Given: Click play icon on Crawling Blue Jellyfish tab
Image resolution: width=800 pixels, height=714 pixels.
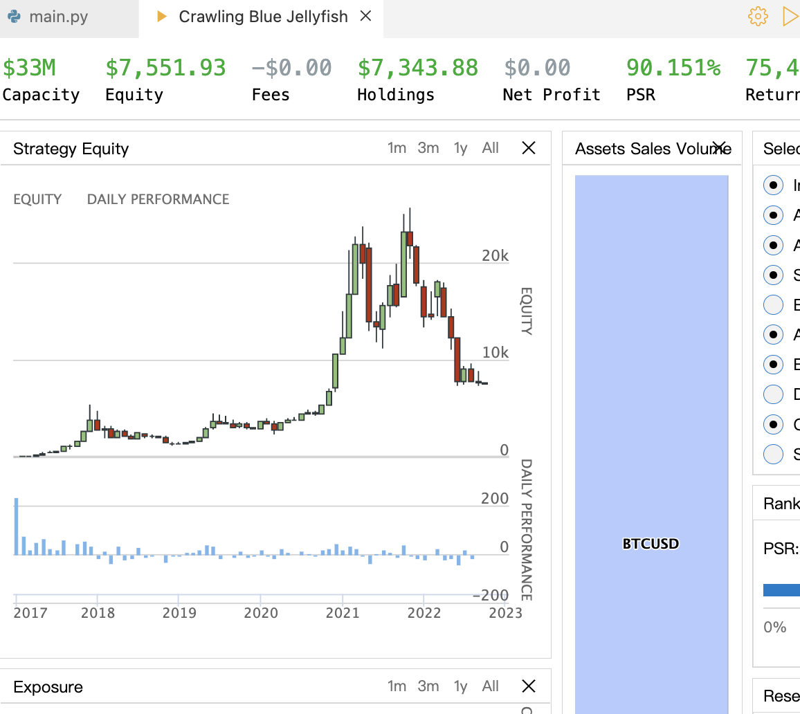Looking at the screenshot, I should coord(162,17).
